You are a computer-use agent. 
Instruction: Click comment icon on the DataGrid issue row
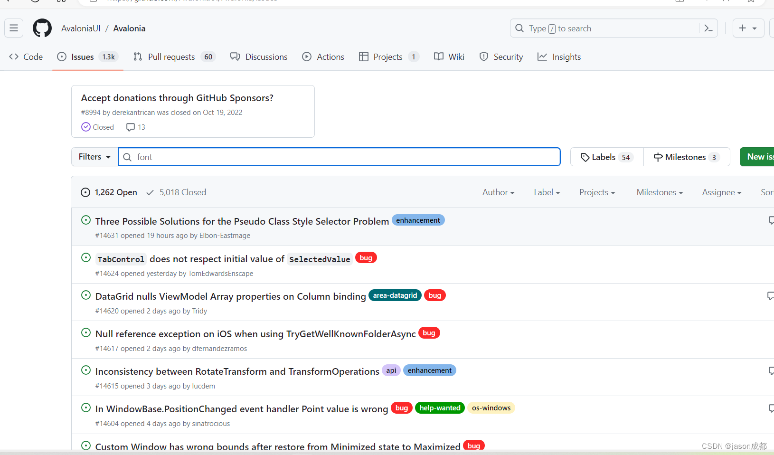click(771, 296)
